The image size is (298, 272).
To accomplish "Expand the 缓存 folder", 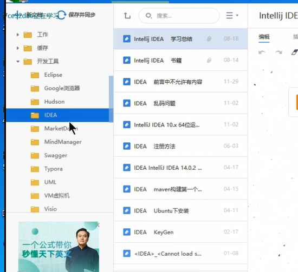I will [18, 48].
